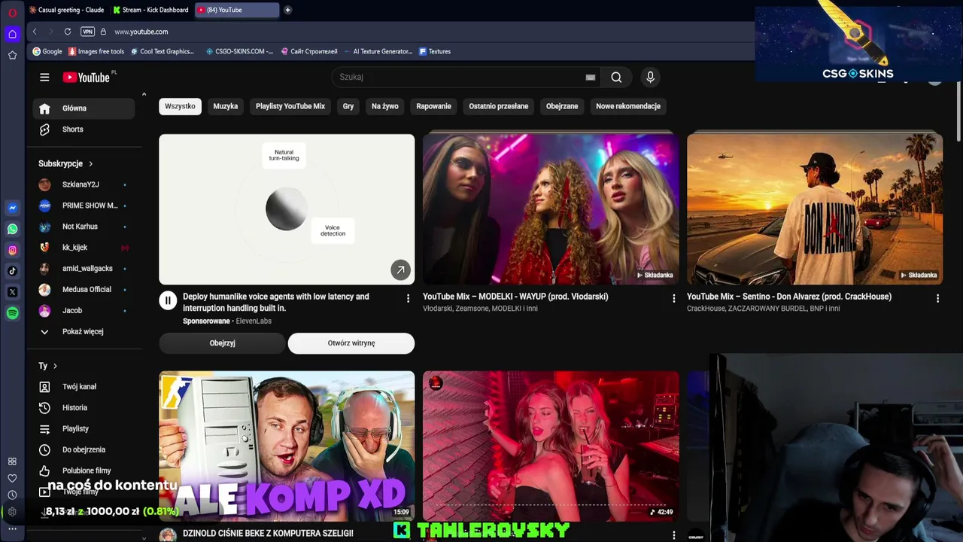Open options menu for Sentino - Don Alvarez mix

coord(937,299)
